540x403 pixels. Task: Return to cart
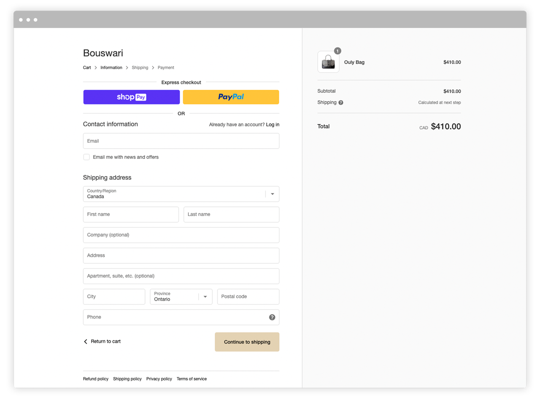[106, 342]
